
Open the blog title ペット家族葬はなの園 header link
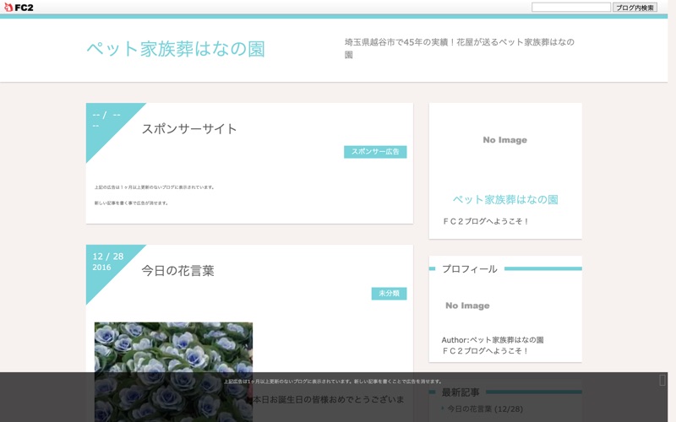[x=176, y=49]
